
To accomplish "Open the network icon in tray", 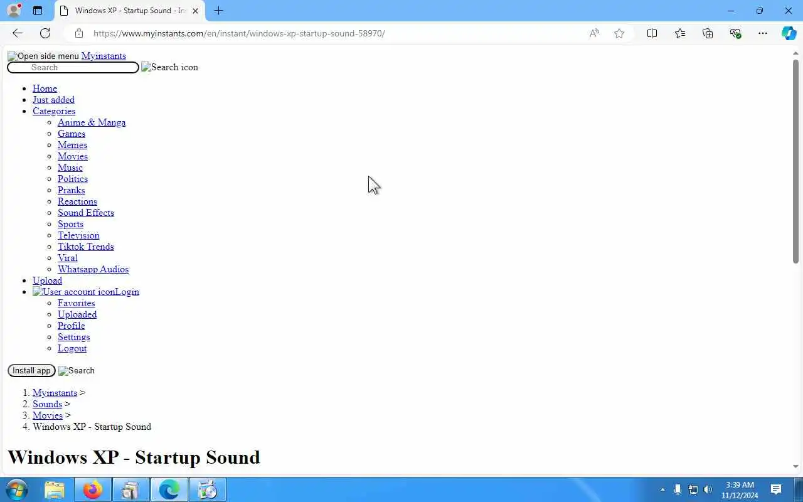I will pos(693,489).
